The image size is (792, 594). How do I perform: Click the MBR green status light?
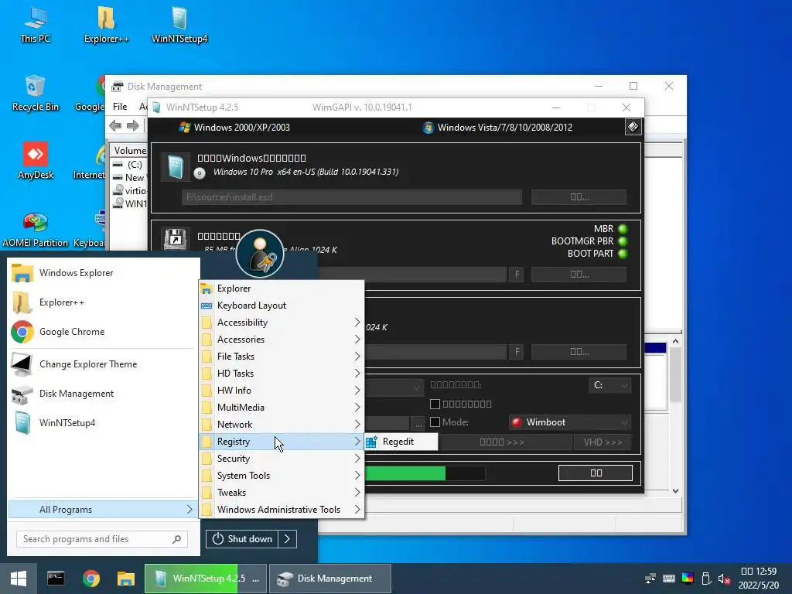[x=623, y=229]
